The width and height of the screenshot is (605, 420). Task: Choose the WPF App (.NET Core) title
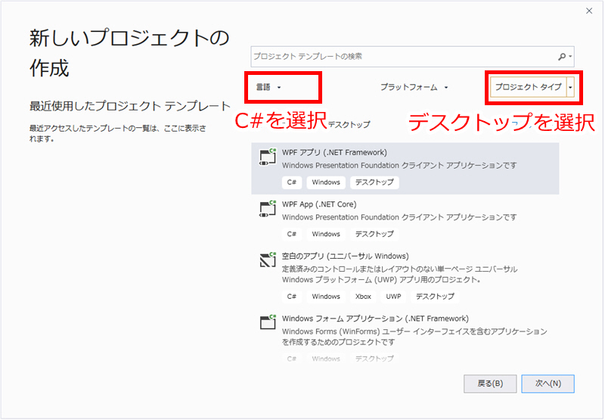click(319, 204)
